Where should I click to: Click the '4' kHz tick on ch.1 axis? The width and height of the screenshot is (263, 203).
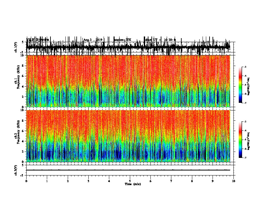[x=23, y=87]
